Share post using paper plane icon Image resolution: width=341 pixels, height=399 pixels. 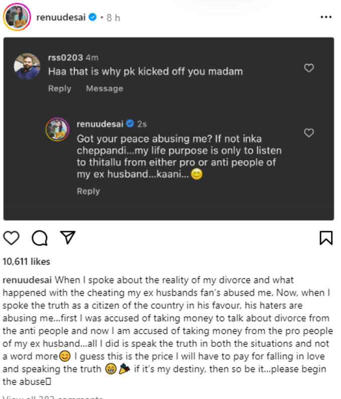pyautogui.click(x=67, y=237)
